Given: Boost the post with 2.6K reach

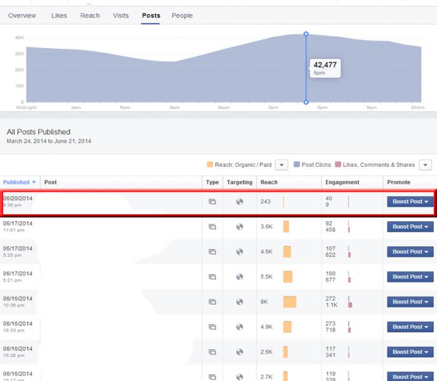Looking at the screenshot, I should point(410,352).
